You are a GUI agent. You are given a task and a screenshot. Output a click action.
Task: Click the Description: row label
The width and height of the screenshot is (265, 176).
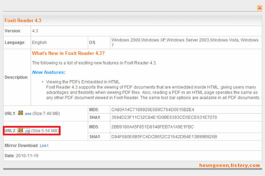(17, 77)
